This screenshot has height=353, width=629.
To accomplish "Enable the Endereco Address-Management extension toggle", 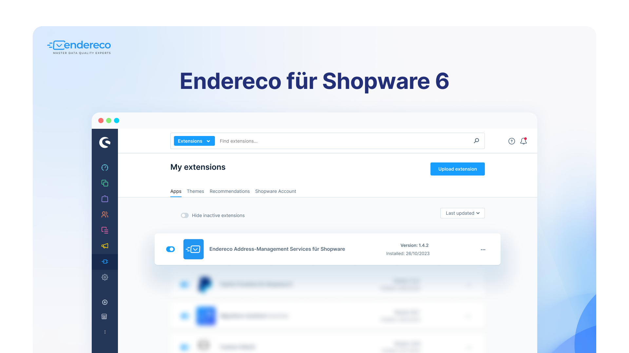I will 170,249.
